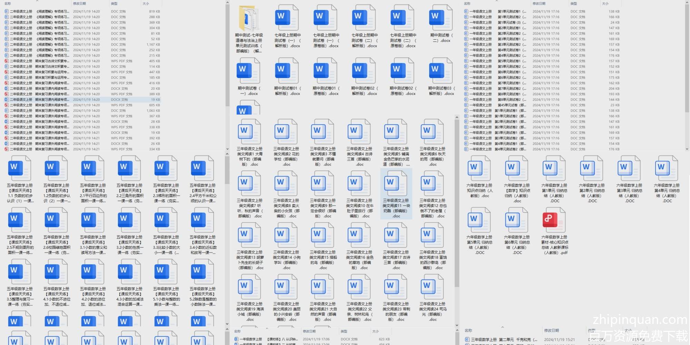The image size is (690, 345).
Task: Click scroll-down arrow below 类文阅读 icon grid
Action: click(x=457, y=325)
